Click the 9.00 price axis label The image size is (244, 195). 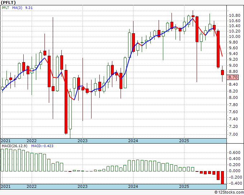click(233, 65)
